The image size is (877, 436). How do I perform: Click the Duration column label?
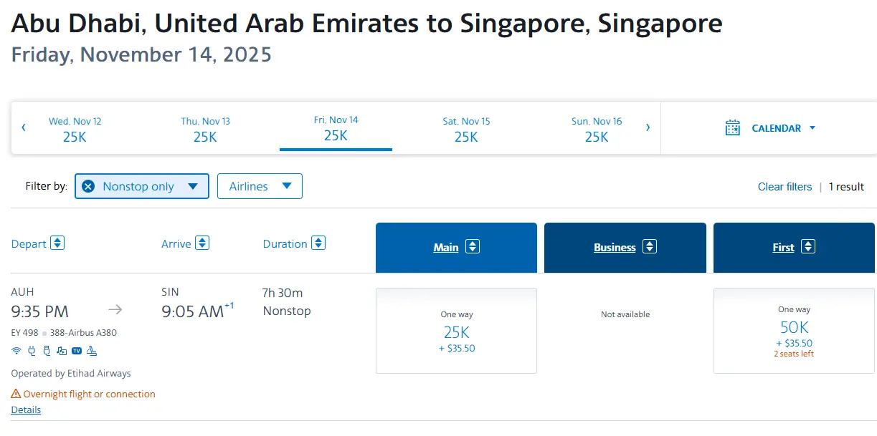click(x=285, y=244)
